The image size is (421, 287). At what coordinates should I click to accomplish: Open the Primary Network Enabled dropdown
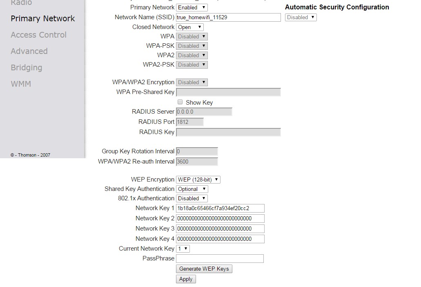pyautogui.click(x=192, y=7)
